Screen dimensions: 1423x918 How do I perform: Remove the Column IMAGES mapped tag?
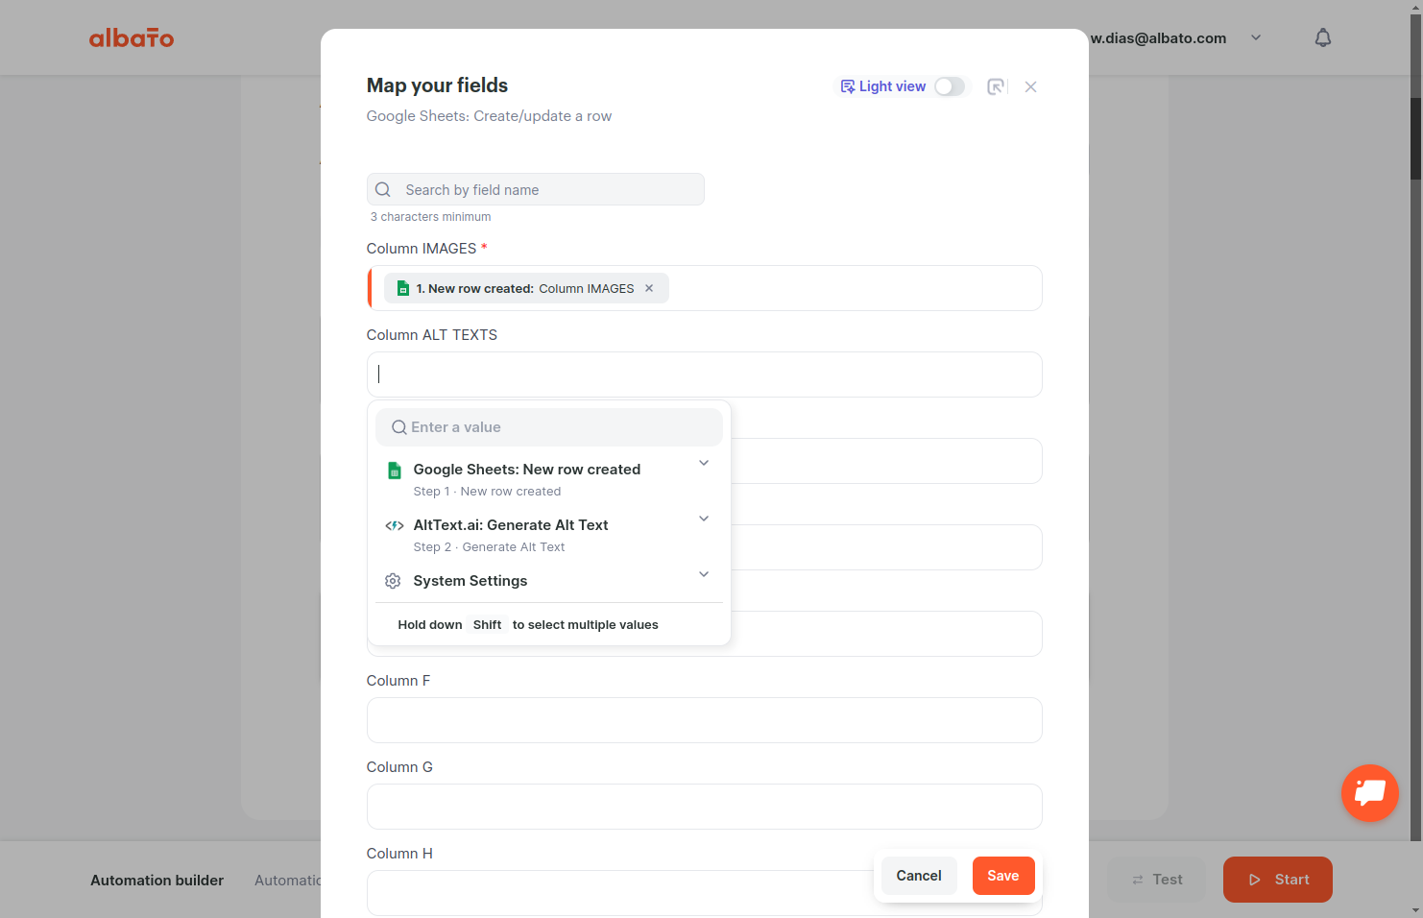[x=649, y=288]
